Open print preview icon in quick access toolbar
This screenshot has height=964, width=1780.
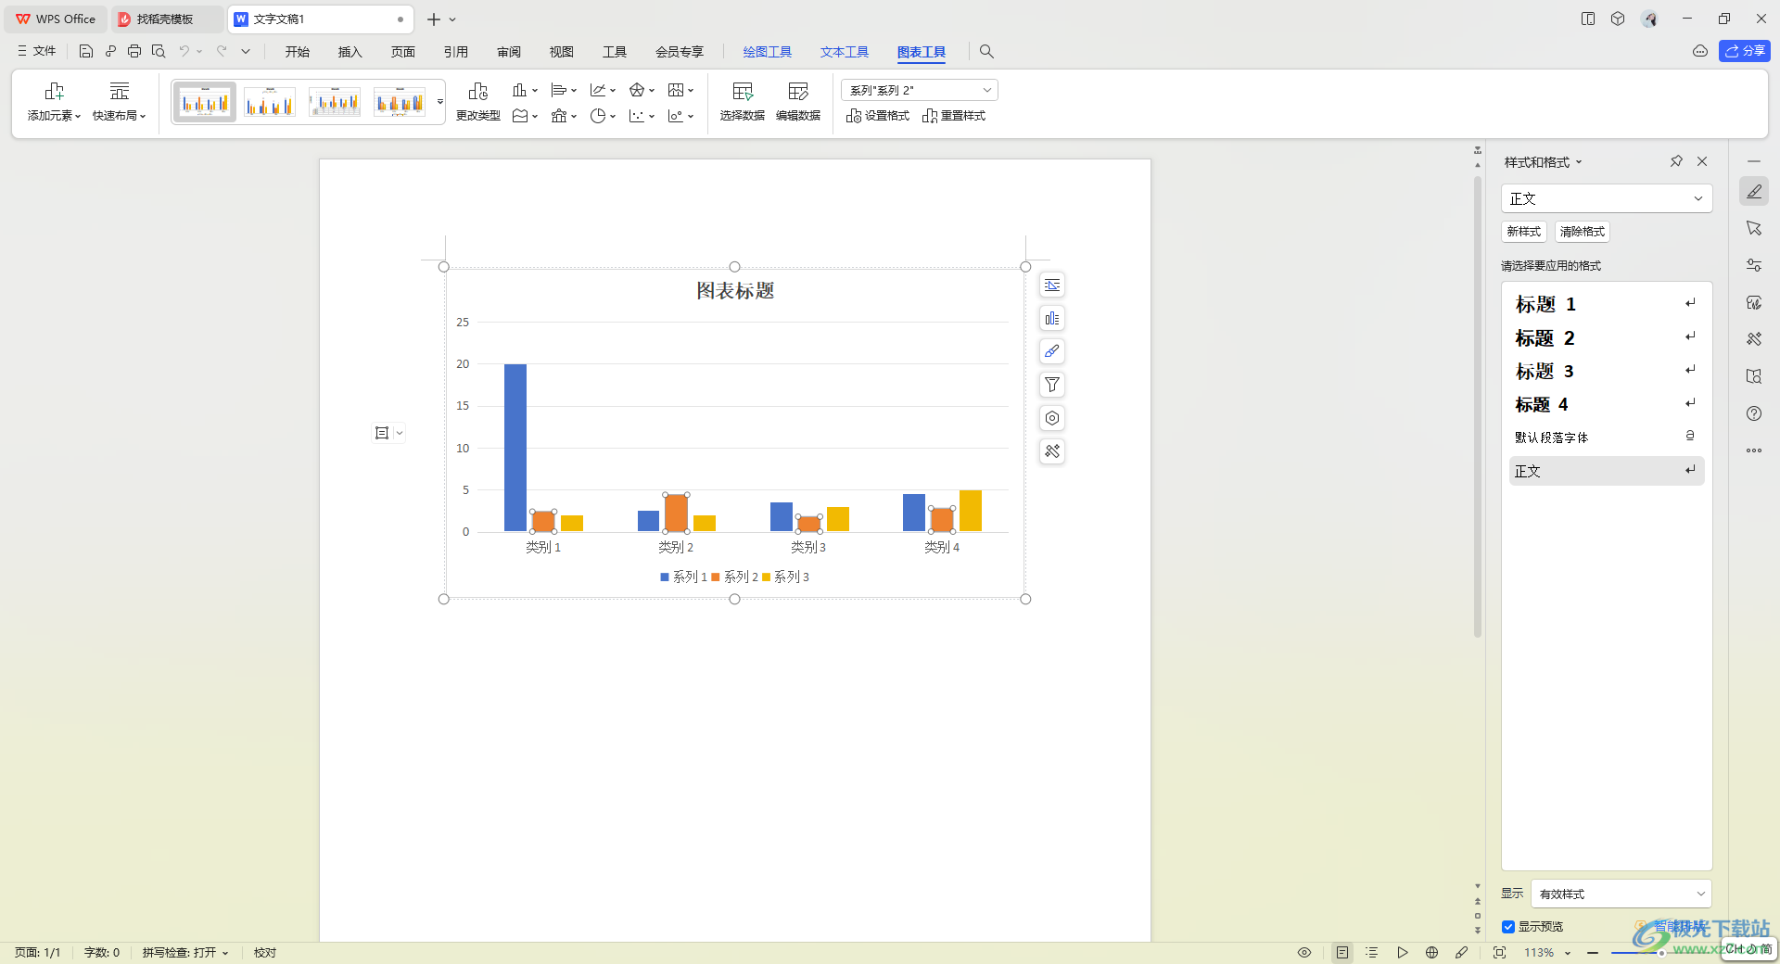point(159,52)
